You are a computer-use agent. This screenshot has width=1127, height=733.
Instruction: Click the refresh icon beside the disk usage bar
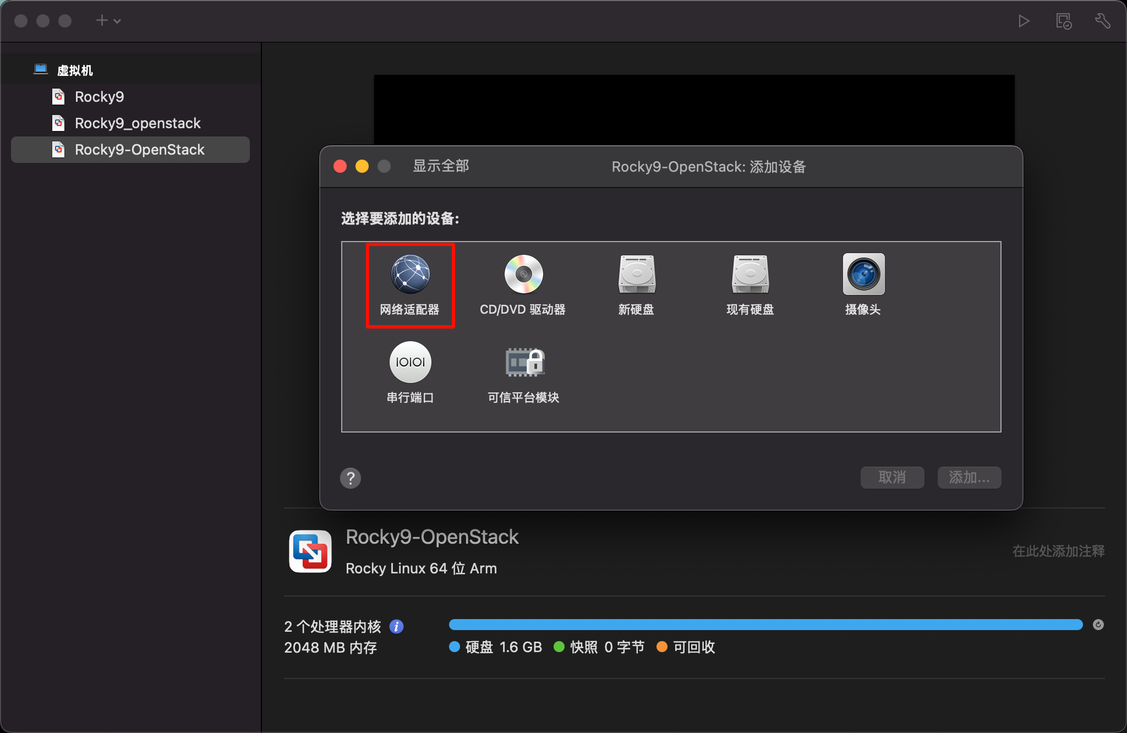pos(1098,625)
